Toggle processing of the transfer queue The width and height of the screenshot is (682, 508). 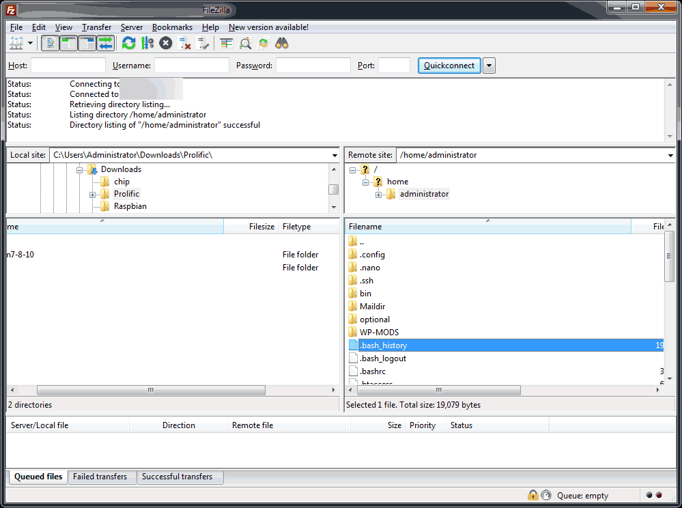coord(147,43)
